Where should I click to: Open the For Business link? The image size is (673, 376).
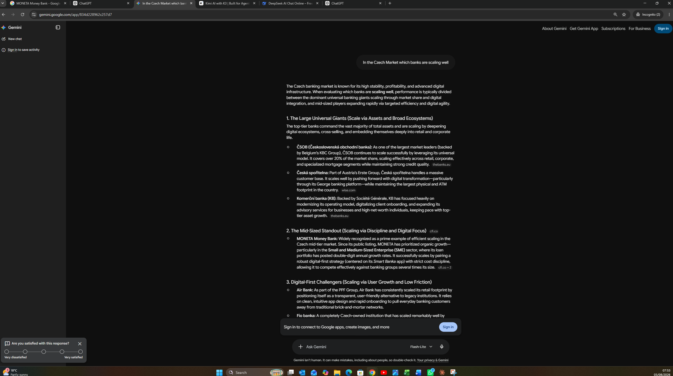point(639,29)
